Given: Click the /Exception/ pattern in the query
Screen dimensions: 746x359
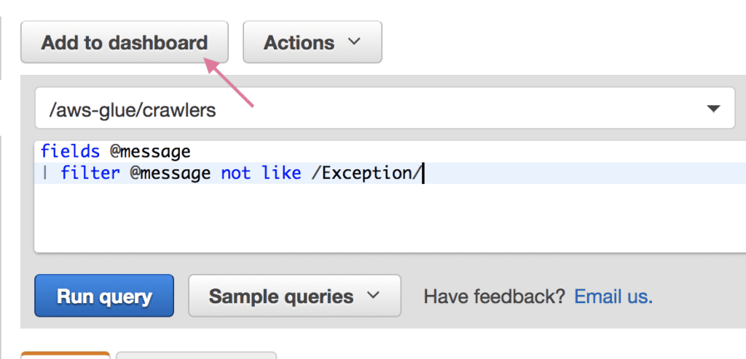Looking at the screenshot, I should 366,174.
